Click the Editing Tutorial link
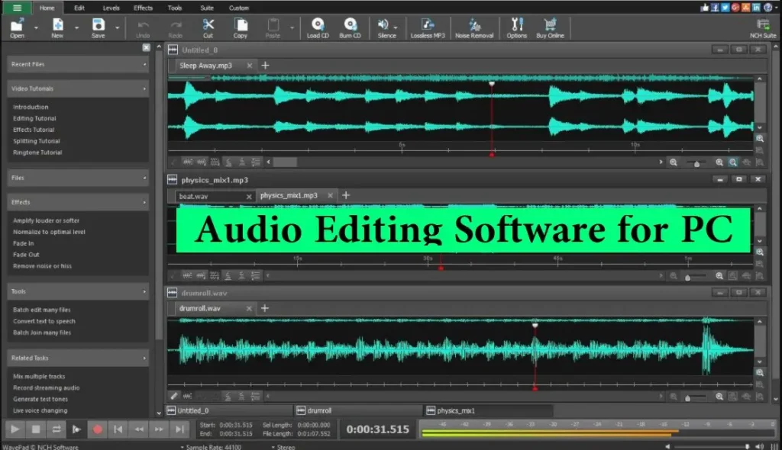The width and height of the screenshot is (782, 450). [x=34, y=118]
